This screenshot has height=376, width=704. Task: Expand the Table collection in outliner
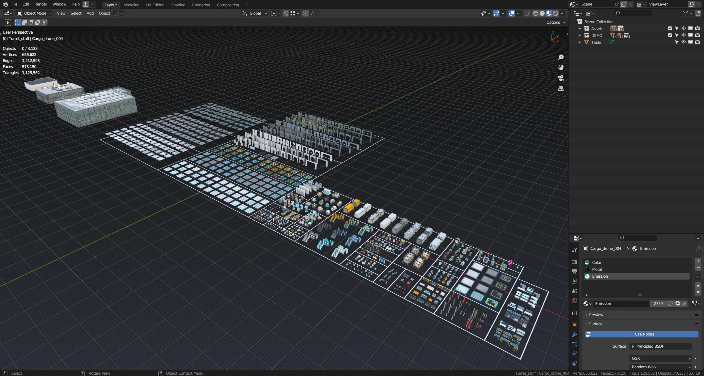[x=580, y=42]
